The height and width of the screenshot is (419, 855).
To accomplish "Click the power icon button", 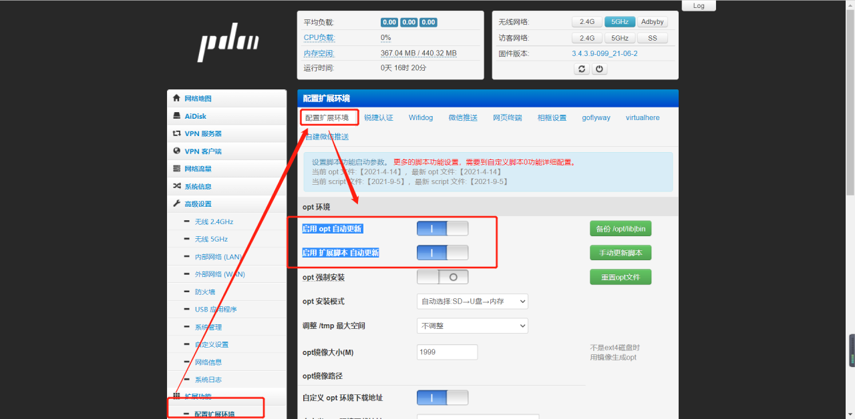I will point(599,69).
